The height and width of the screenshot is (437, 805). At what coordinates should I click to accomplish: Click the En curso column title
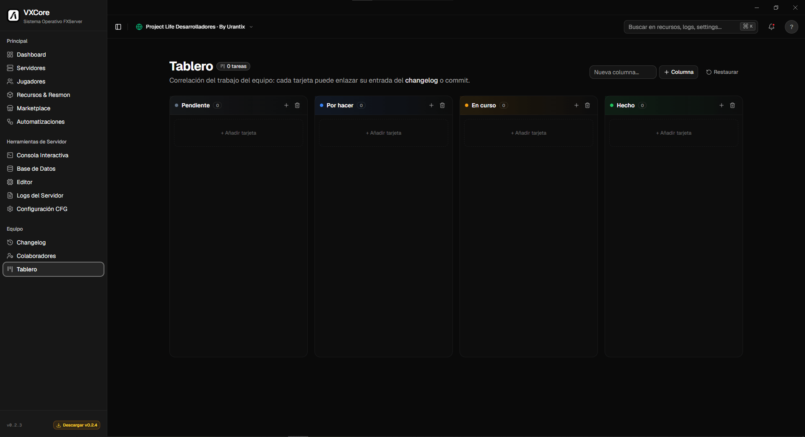(x=484, y=105)
